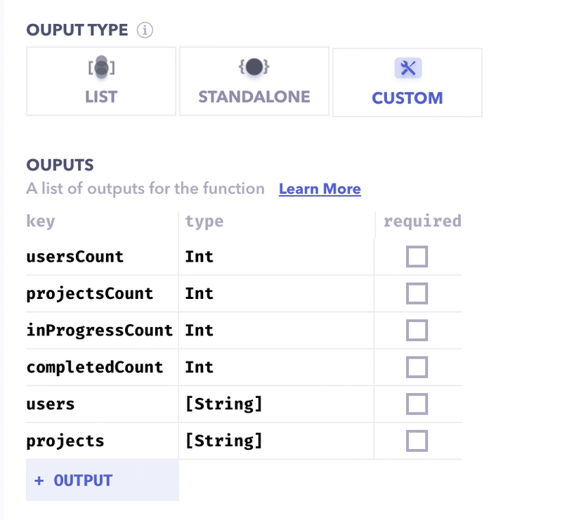Add a new output with + OUTPUT

(x=102, y=480)
